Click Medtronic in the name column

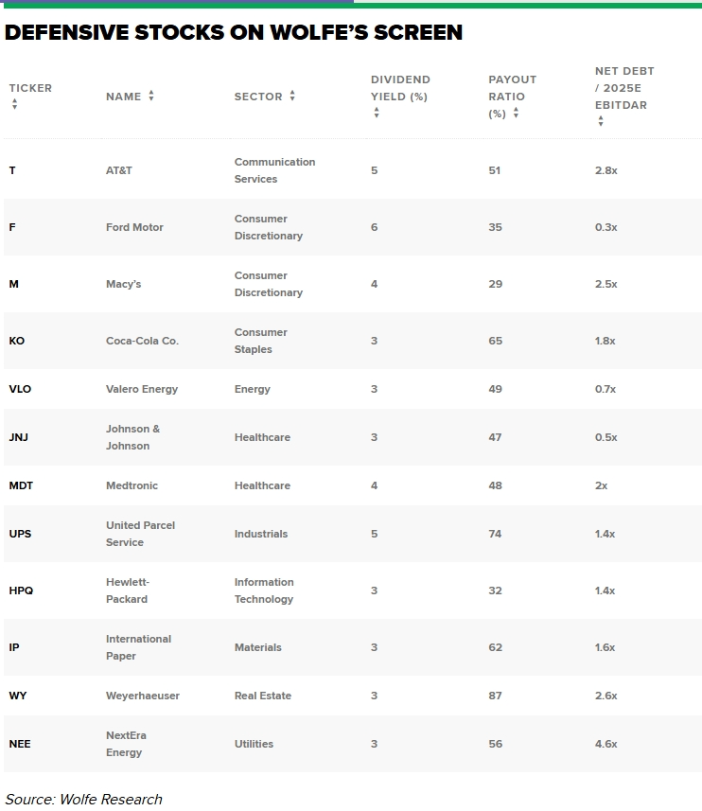click(132, 485)
